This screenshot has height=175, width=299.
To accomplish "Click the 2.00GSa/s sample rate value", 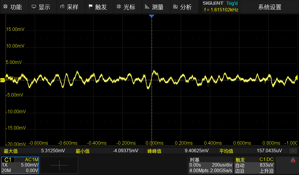I will (x=221, y=170).
